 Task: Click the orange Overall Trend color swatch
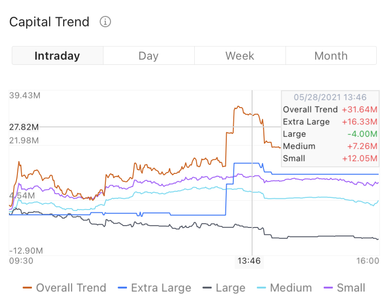coord(27,288)
